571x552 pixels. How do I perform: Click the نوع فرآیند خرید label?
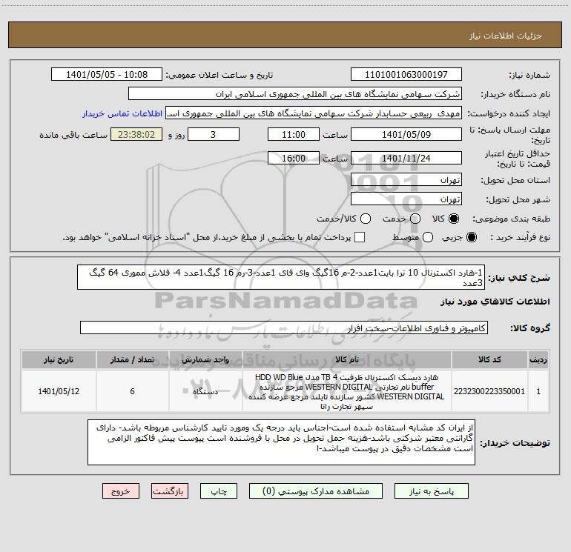pos(520,238)
